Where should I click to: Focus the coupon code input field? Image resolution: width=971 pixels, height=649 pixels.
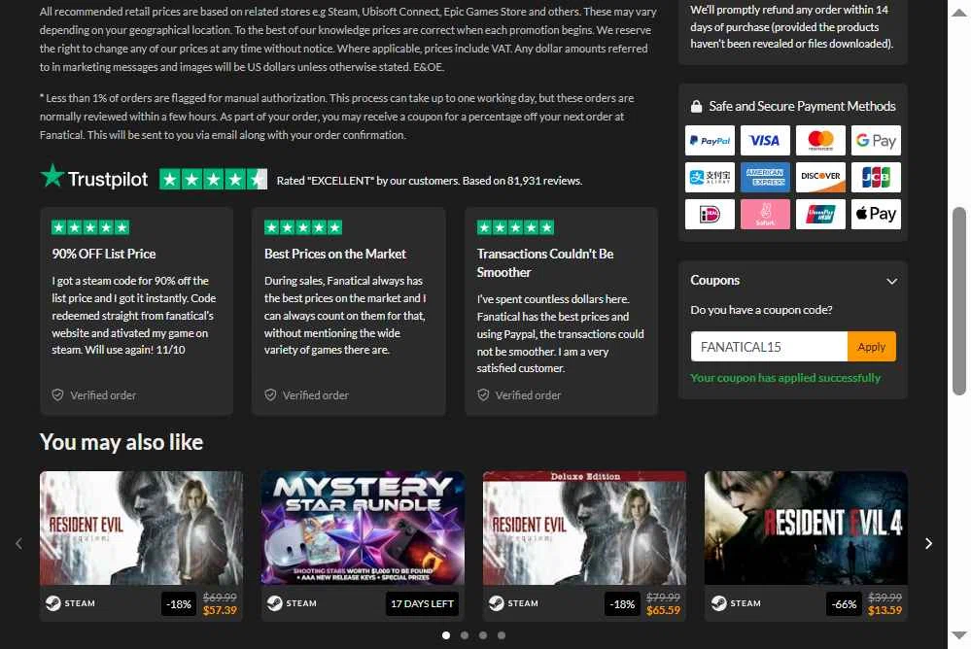pyautogui.click(x=769, y=347)
